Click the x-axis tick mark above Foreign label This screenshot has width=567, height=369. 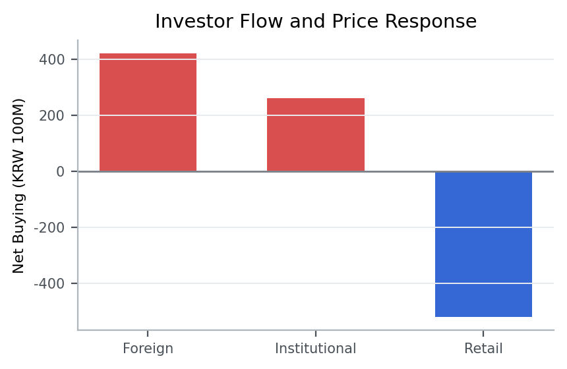pyautogui.click(x=148, y=333)
